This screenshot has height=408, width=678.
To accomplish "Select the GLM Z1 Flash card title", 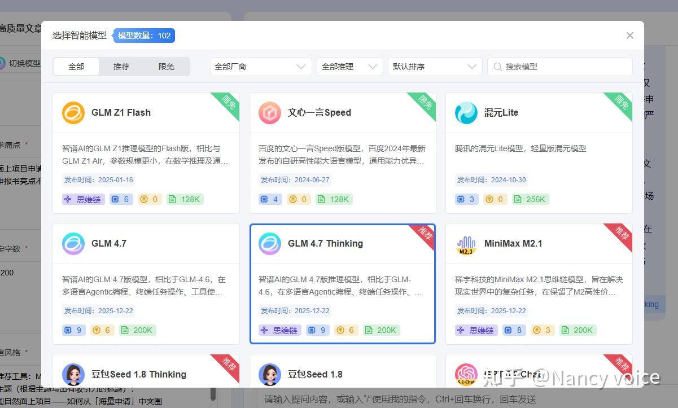I will pos(121,113).
